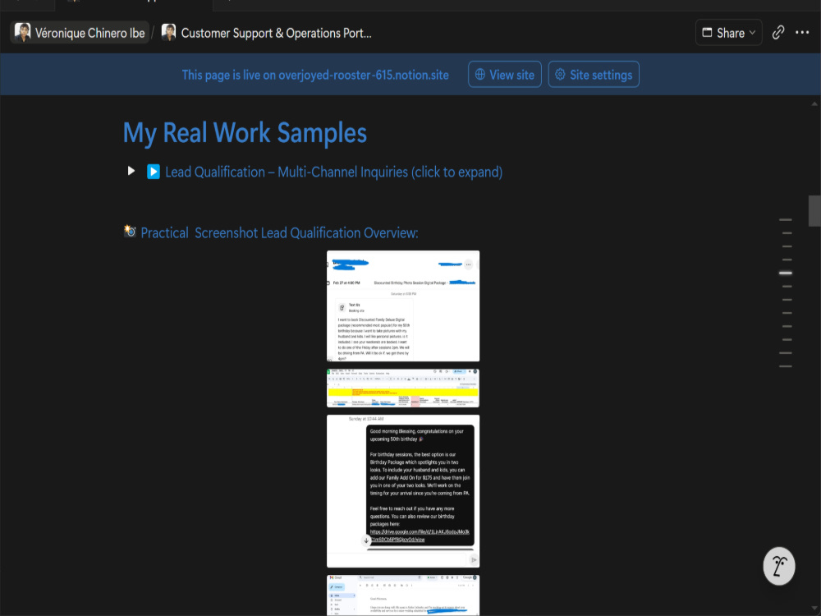
Task: Expand the Lead Qualification toggle triangle
Action: 131,171
